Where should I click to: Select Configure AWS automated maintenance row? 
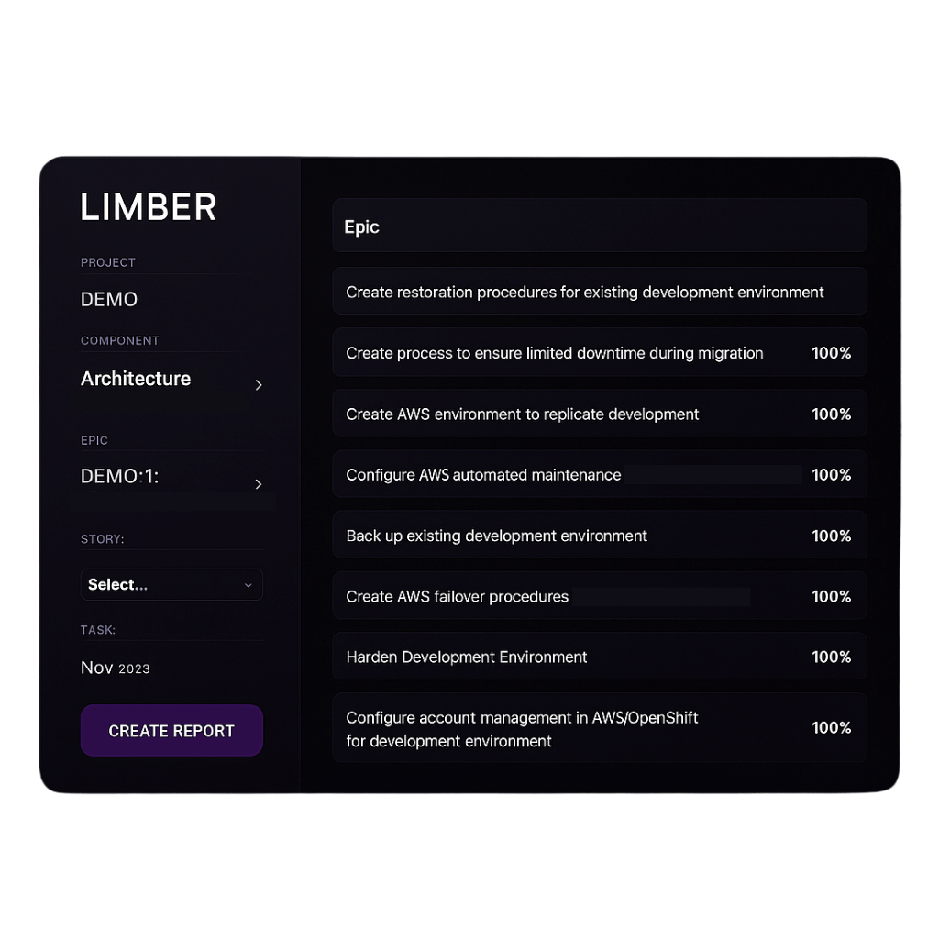tap(483, 475)
